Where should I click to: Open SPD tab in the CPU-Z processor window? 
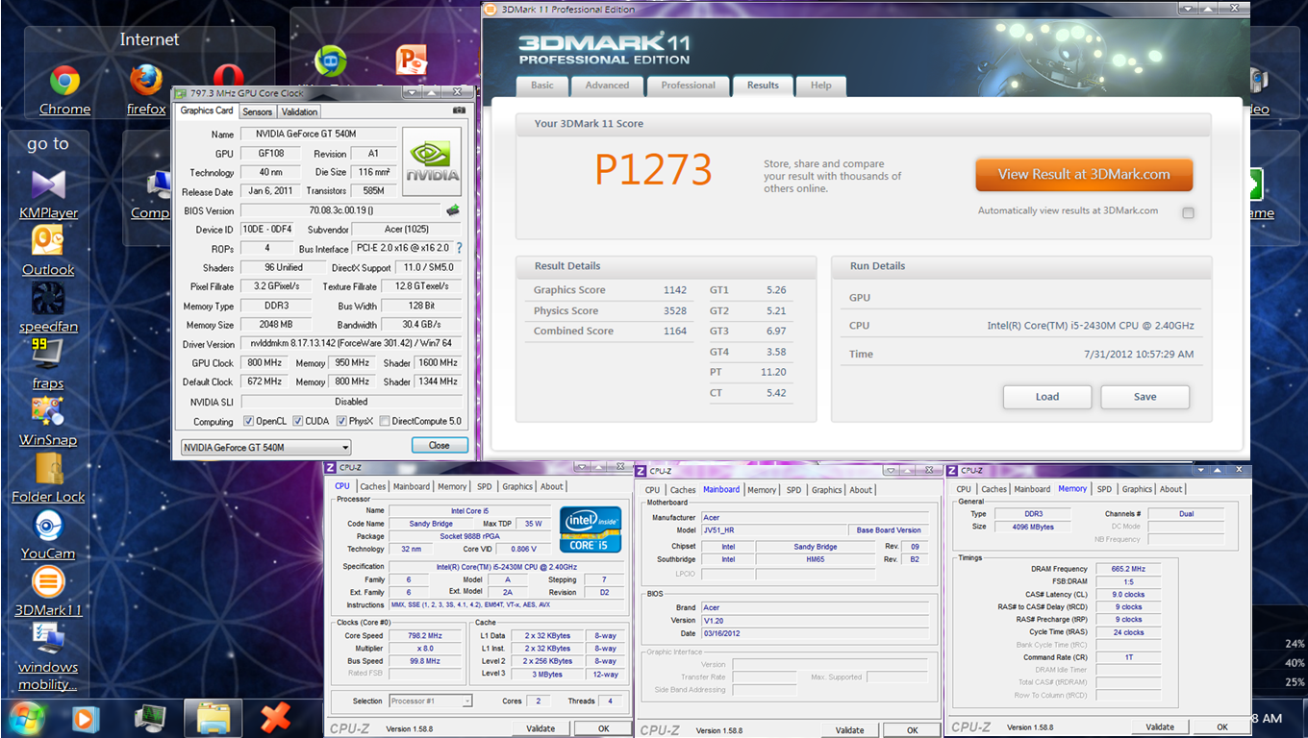coord(484,486)
